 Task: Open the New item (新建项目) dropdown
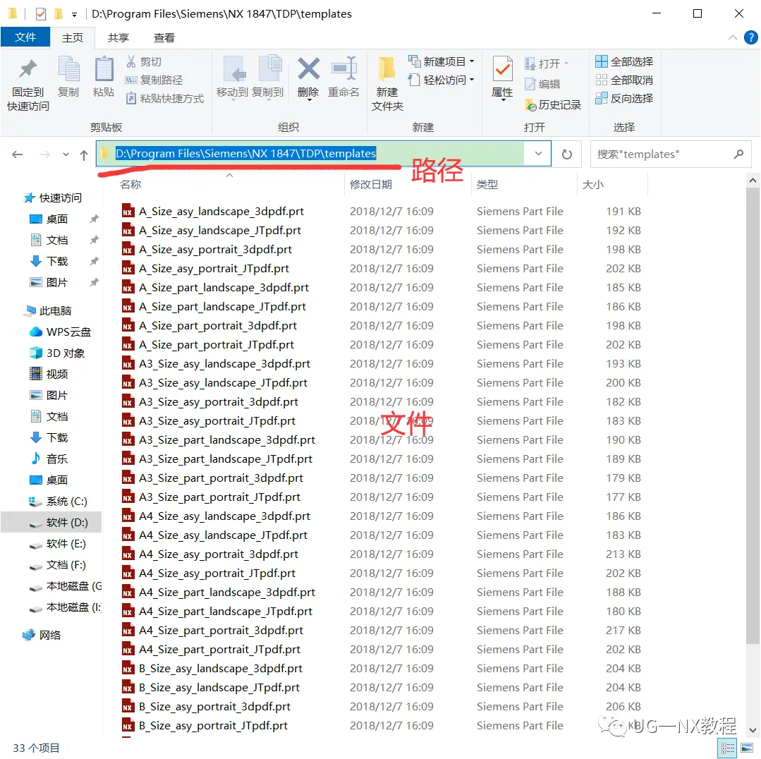tap(442, 61)
